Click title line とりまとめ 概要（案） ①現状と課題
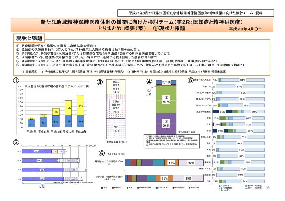 (142, 28)
